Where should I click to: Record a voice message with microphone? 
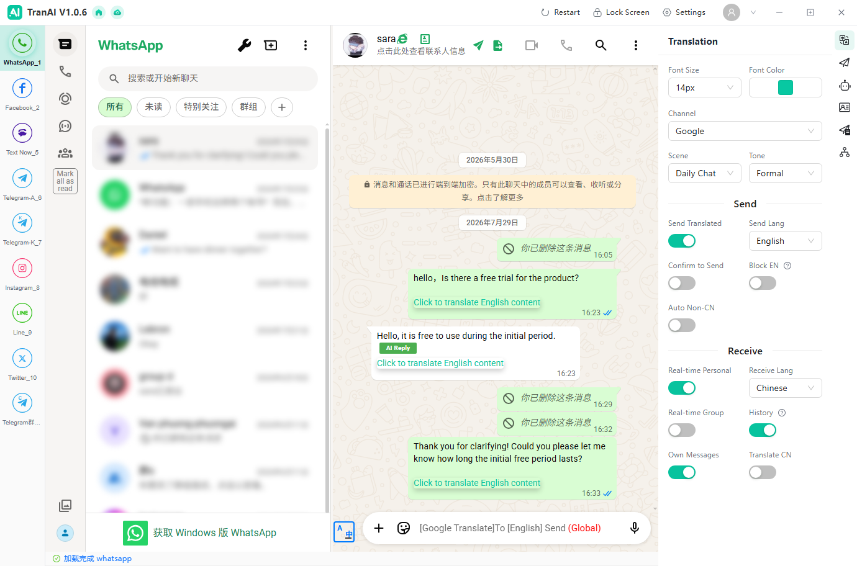[x=634, y=528]
